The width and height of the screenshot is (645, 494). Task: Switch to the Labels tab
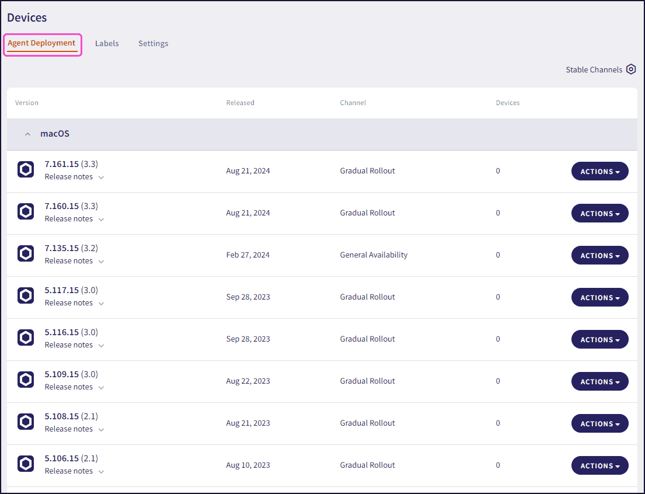click(107, 44)
